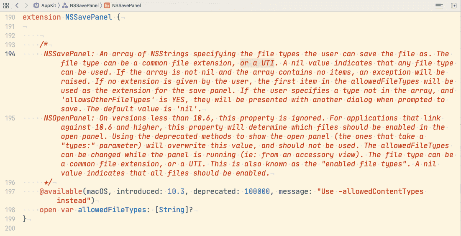
Task: Click line number 194 in the gutter
Action: [x=10, y=54]
